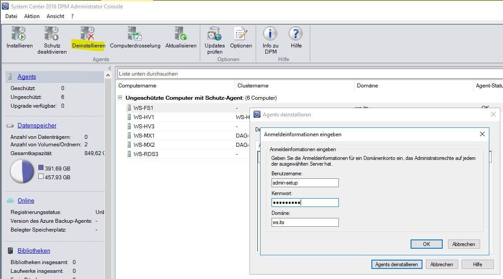Click the WS-MX2 server icon

[129, 145]
